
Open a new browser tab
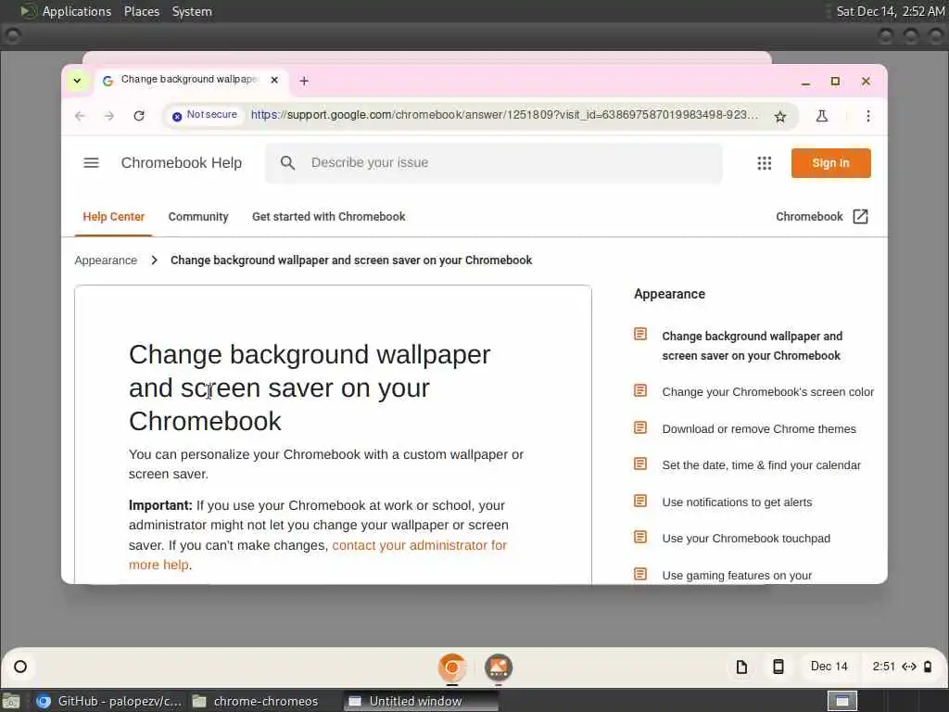tap(304, 81)
